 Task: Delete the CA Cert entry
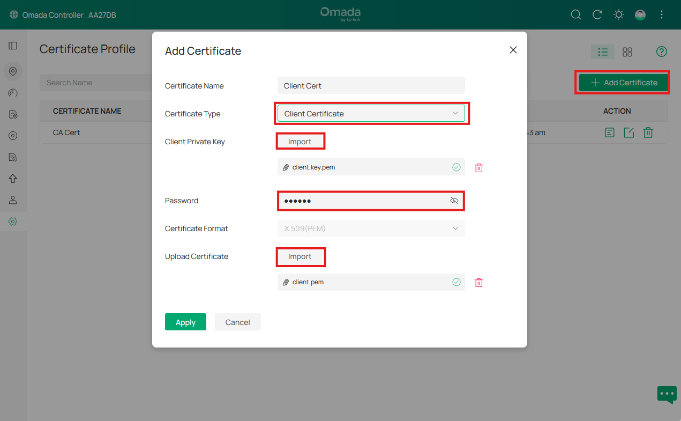(x=648, y=132)
